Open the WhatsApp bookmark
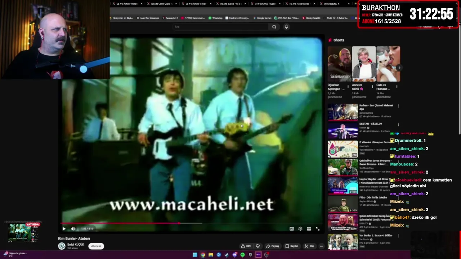Image resolution: width=461 pixels, height=259 pixels. click(215, 18)
